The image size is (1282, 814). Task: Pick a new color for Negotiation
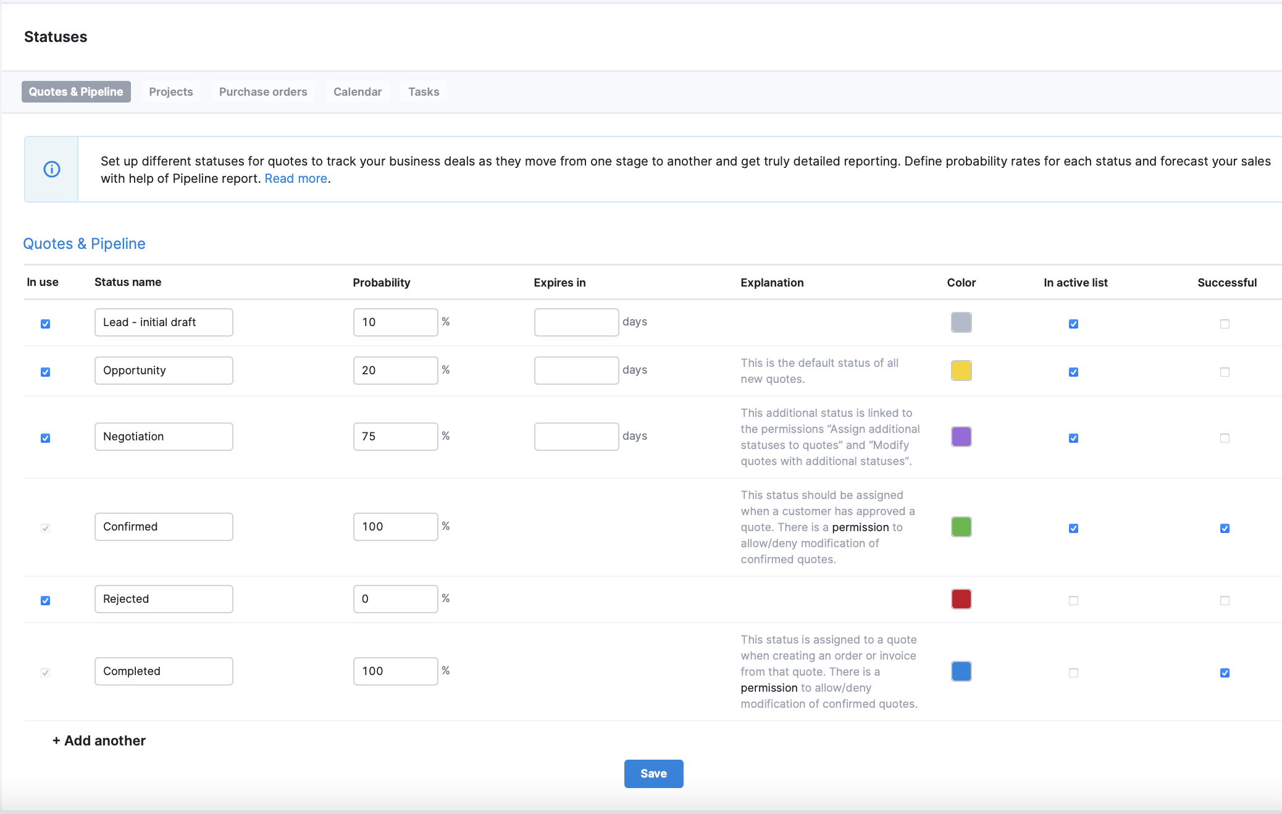[x=960, y=437]
